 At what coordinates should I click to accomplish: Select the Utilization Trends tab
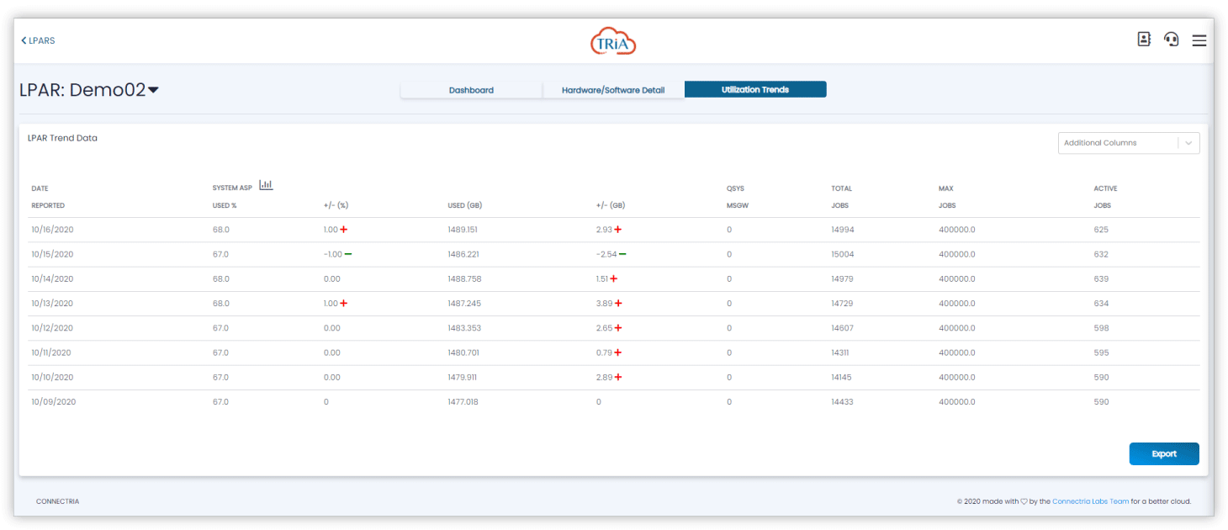point(755,89)
